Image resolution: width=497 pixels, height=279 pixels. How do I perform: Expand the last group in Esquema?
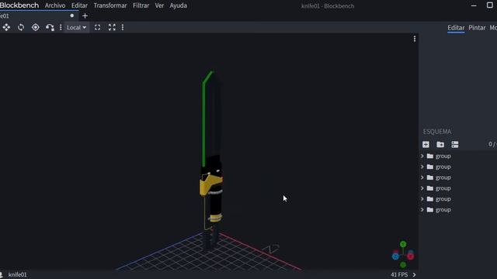point(422,210)
